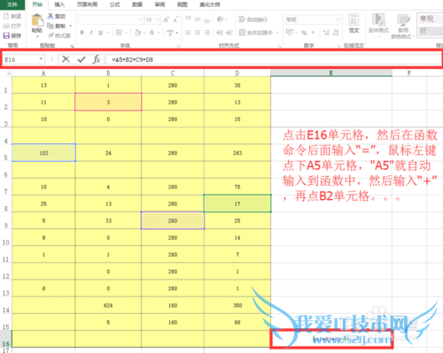
Task: Select the Normal (常规) cell style
Action: click(x=430, y=19)
